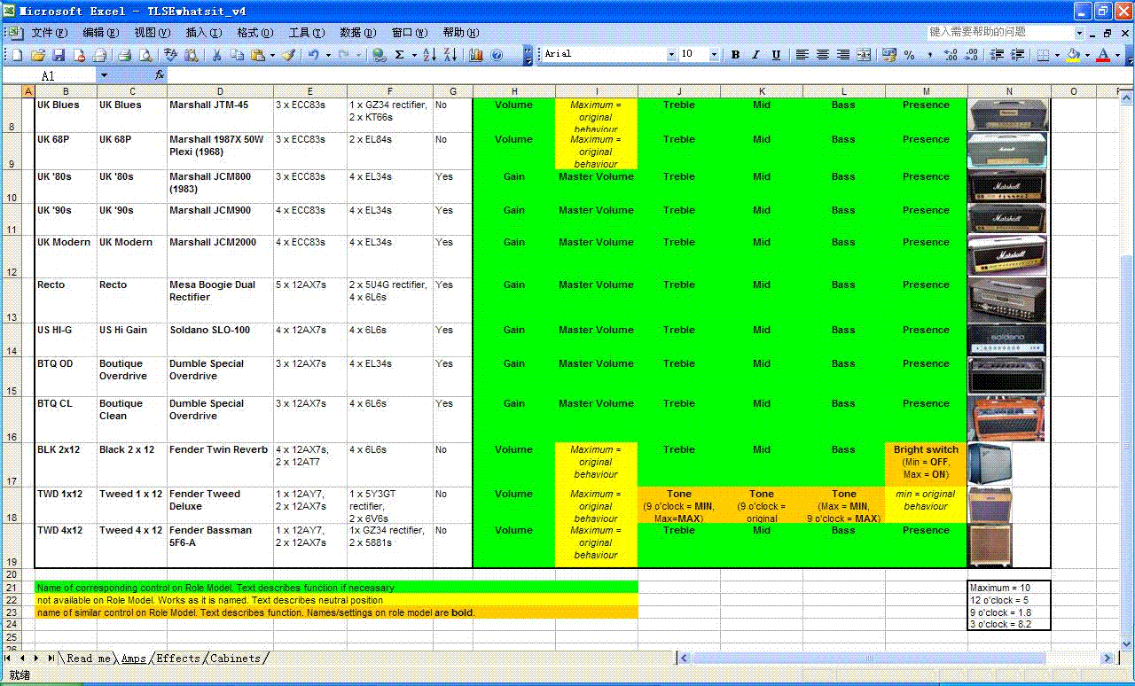
Task: Align text left
Action: coord(802,55)
